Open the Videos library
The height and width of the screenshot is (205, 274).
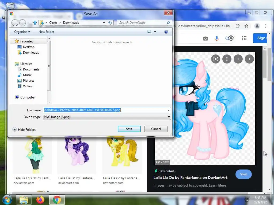[28, 86]
